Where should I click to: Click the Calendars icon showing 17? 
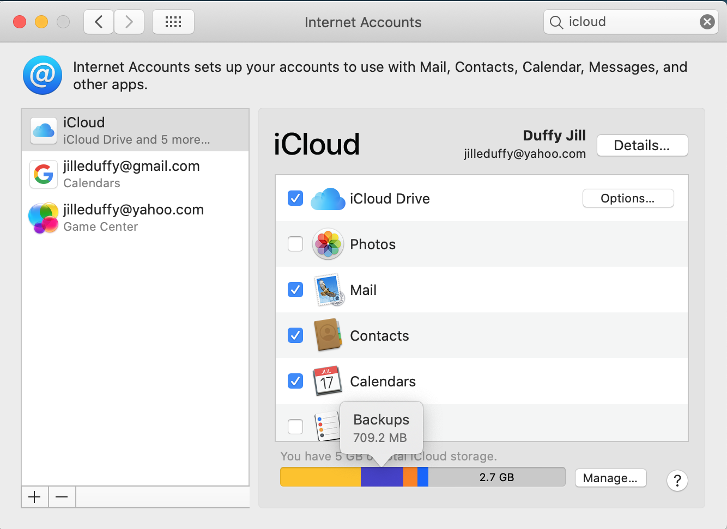[x=327, y=381]
